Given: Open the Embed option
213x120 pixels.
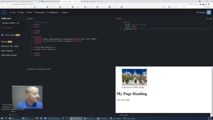Looking at the screenshot, I should point(64,12).
